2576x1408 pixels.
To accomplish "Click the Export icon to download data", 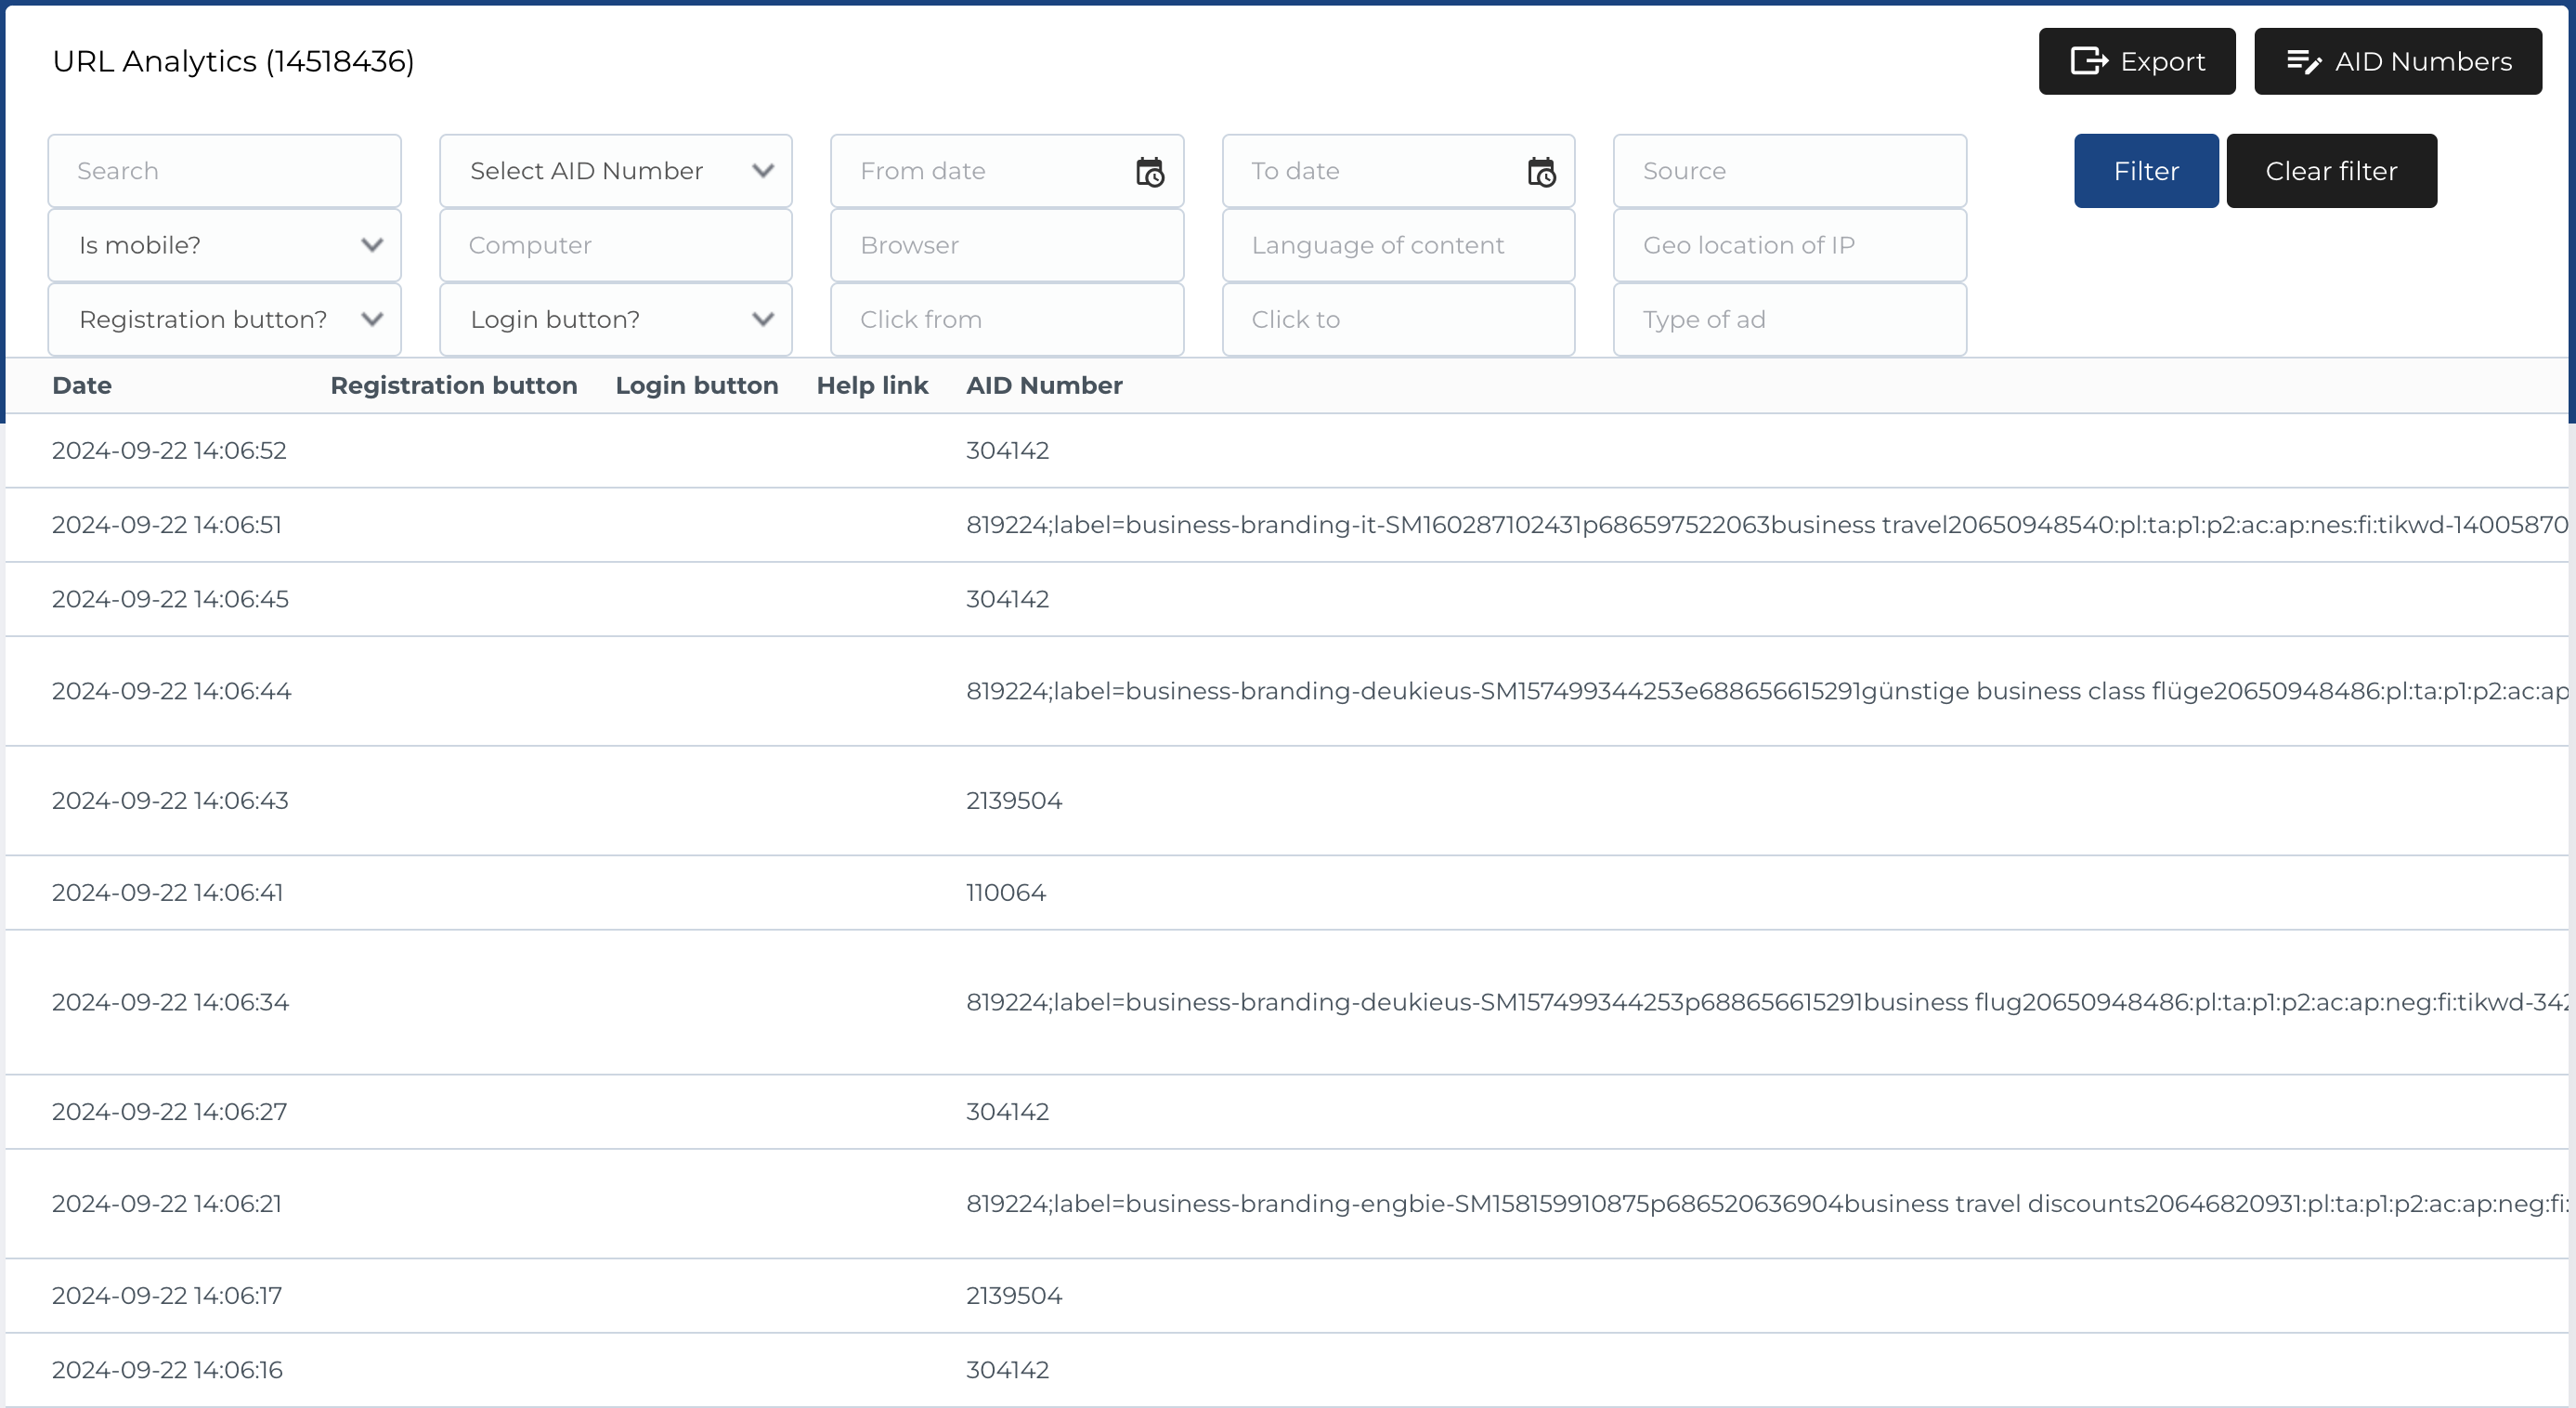I will pos(2090,61).
